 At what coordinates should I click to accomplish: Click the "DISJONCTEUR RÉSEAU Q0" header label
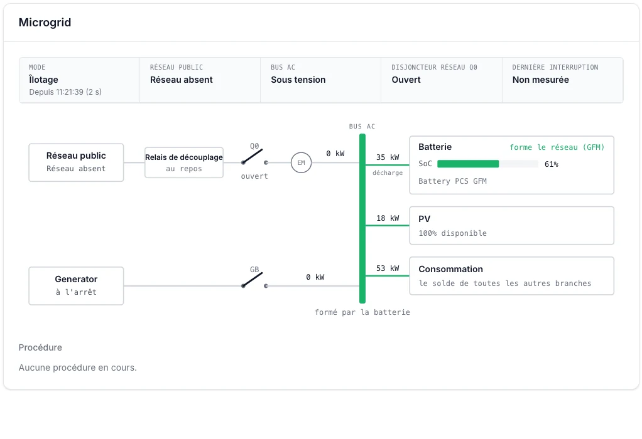tap(435, 68)
